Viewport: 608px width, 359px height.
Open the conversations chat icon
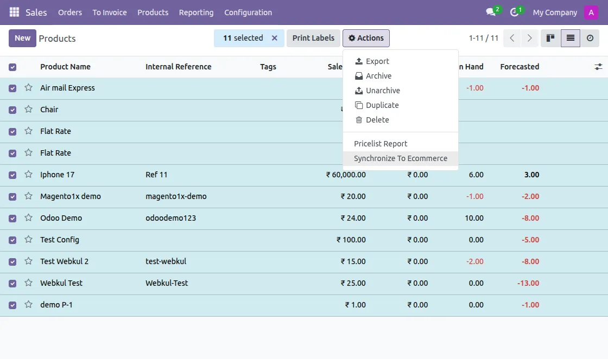tap(491, 12)
